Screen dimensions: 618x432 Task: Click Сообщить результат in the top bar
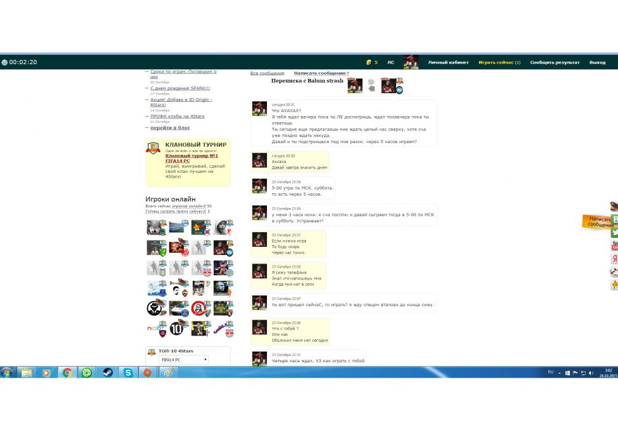pyautogui.click(x=554, y=62)
